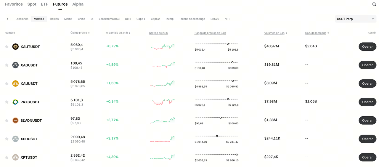Click the XPTUSDT coin icon
Image resolution: width=379 pixels, height=167 pixels.
pyautogui.click(x=15, y=157)
